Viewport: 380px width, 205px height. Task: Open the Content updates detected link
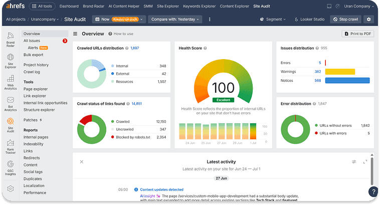pyautogui.click(x=161, y=189)
